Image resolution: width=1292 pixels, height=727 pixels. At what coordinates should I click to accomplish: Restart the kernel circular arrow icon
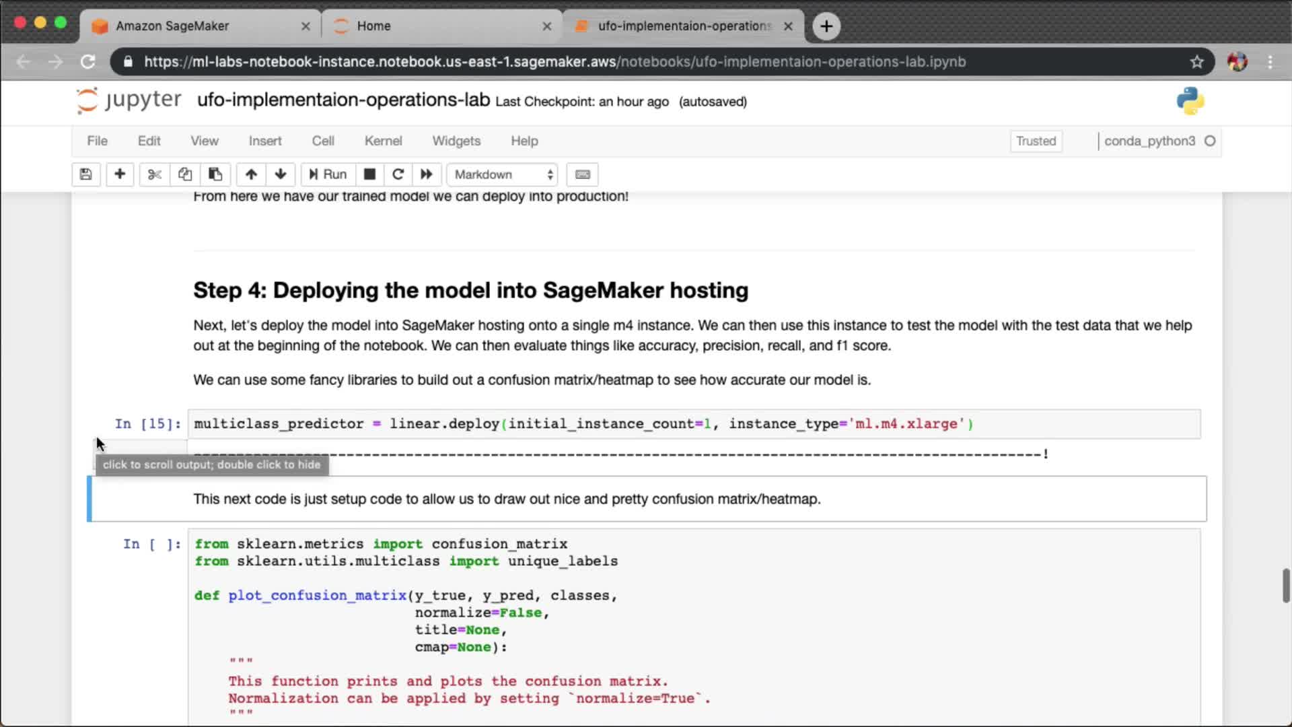click(x=398, y=174)
